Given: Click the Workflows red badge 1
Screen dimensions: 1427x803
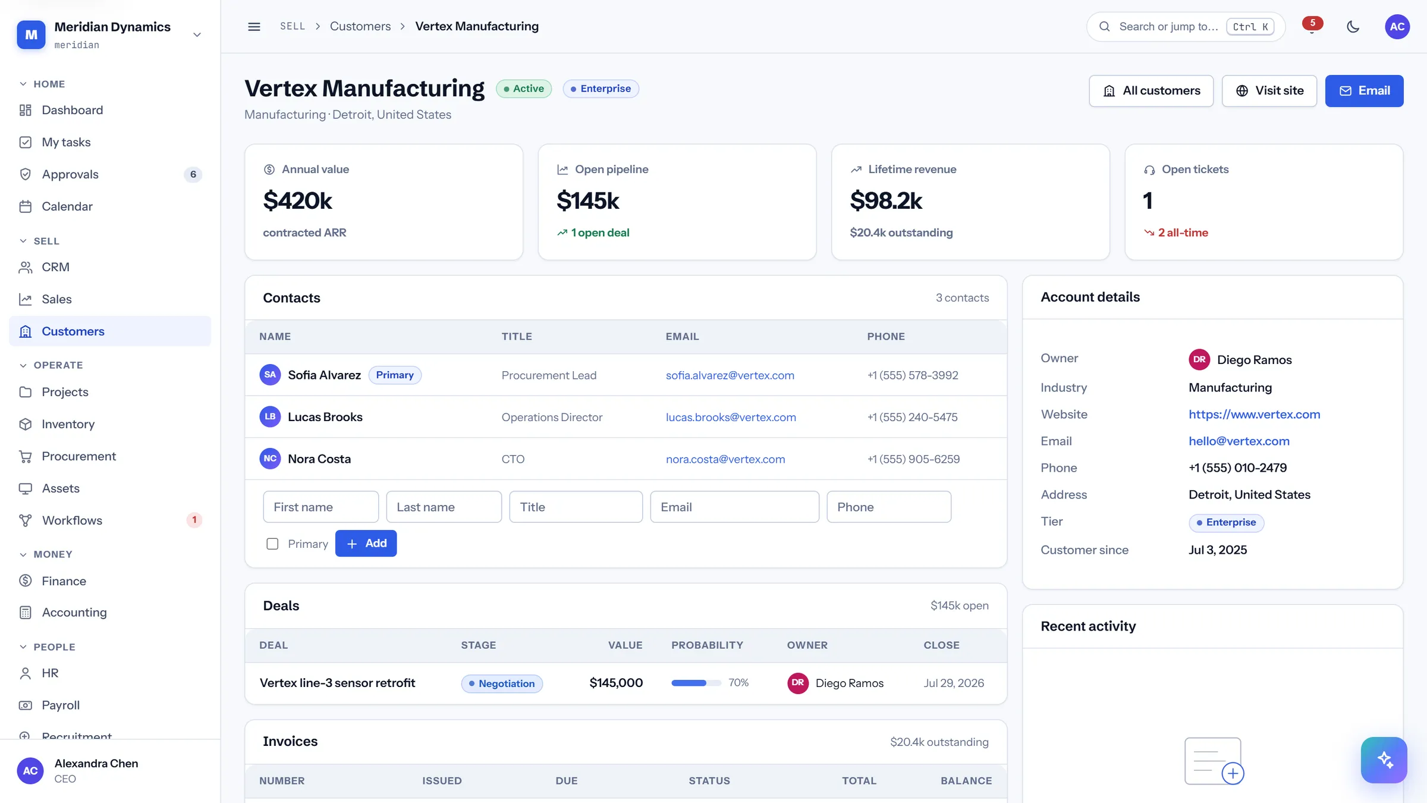Looking at the screenshot, I should [x=194, y=520].
